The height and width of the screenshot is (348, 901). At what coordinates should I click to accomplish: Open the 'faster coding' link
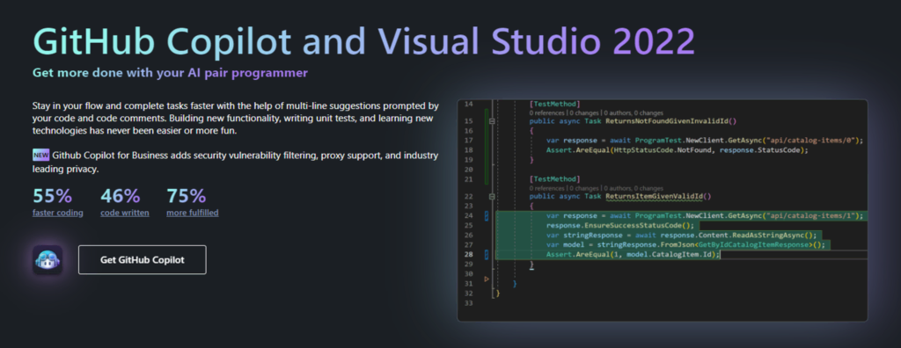(x=57, y=213)
